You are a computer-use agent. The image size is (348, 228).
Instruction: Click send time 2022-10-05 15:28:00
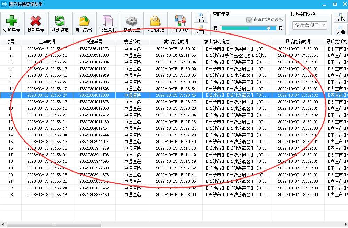pyautogui.click(x=176, y=195)
